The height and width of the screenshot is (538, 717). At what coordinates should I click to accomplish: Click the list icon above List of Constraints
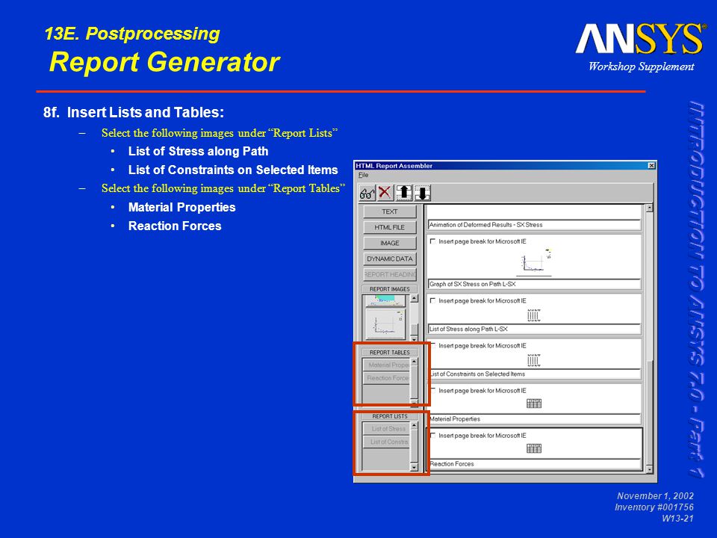[533, 360]
